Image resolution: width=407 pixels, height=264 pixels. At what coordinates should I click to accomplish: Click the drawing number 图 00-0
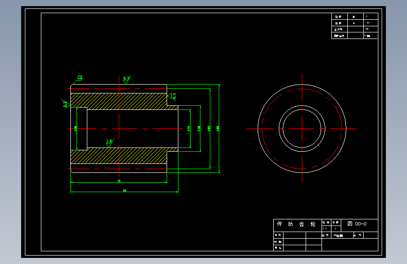pyautogui.click(x=357, y=224)
